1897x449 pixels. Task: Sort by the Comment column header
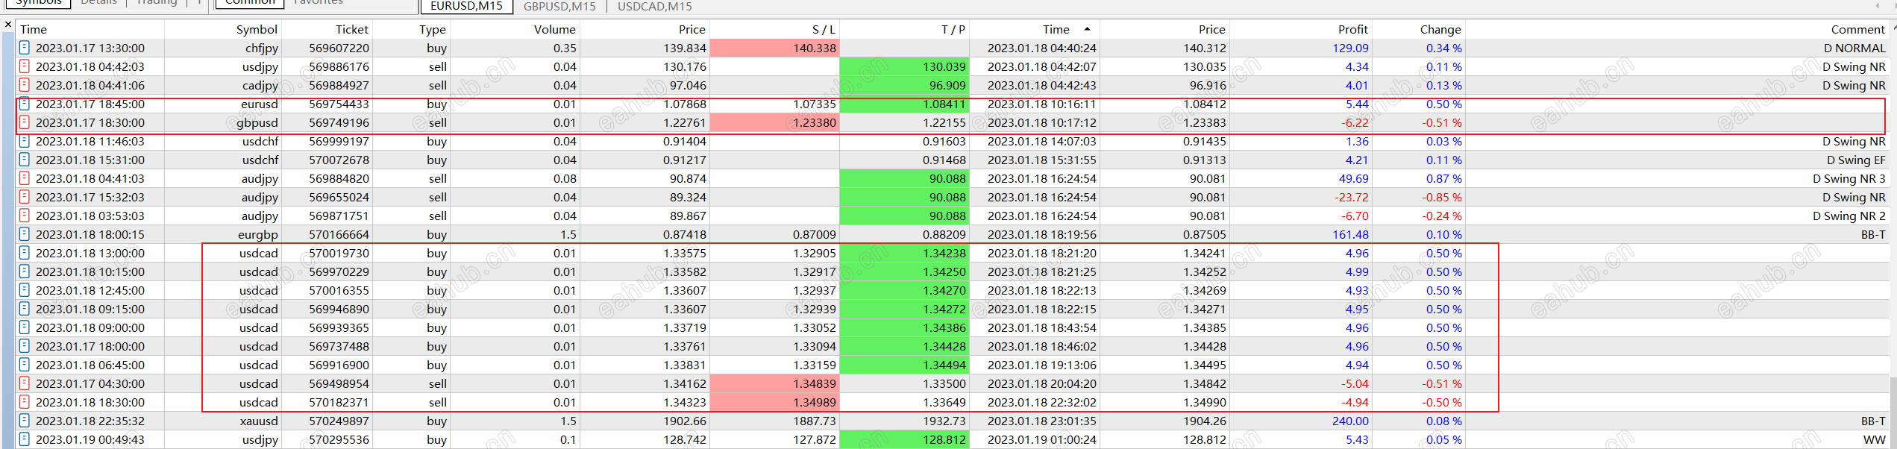click(x=1678, y=29)
